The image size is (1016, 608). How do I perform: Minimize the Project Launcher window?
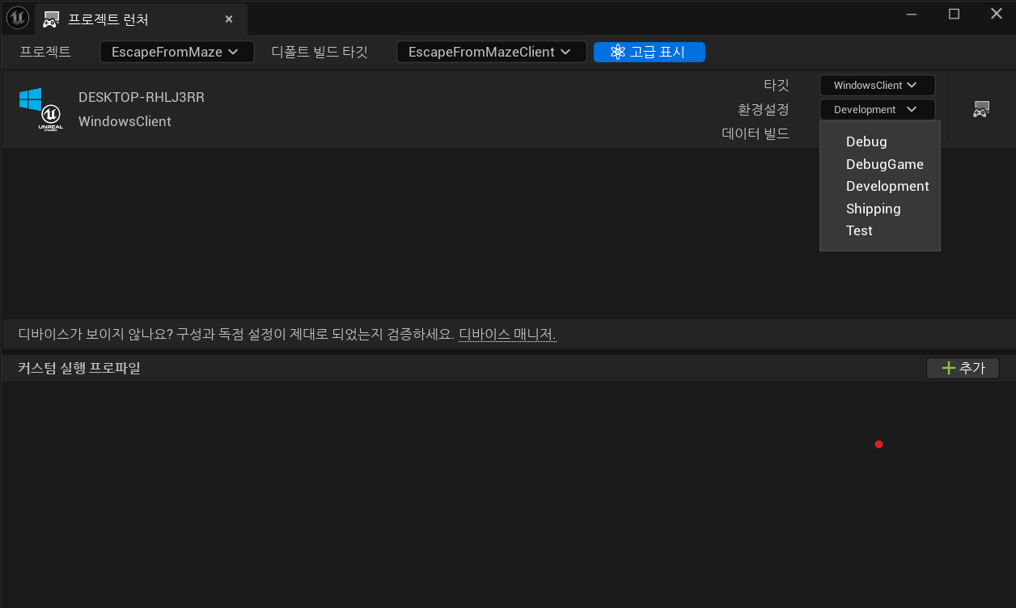tap(912, 14)
